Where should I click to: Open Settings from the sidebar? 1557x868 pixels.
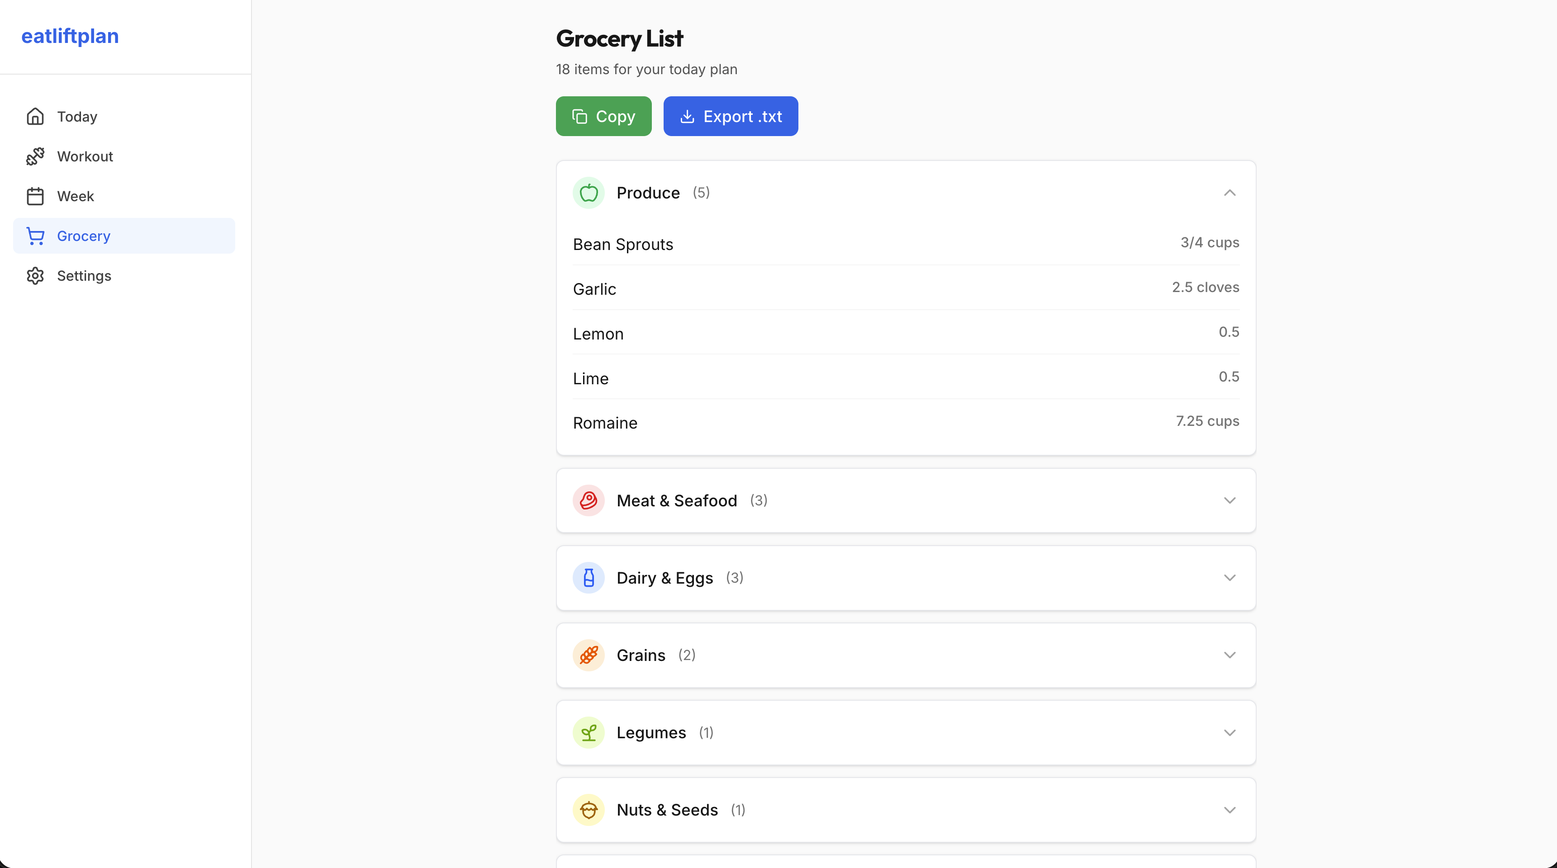tap(83, 276)
